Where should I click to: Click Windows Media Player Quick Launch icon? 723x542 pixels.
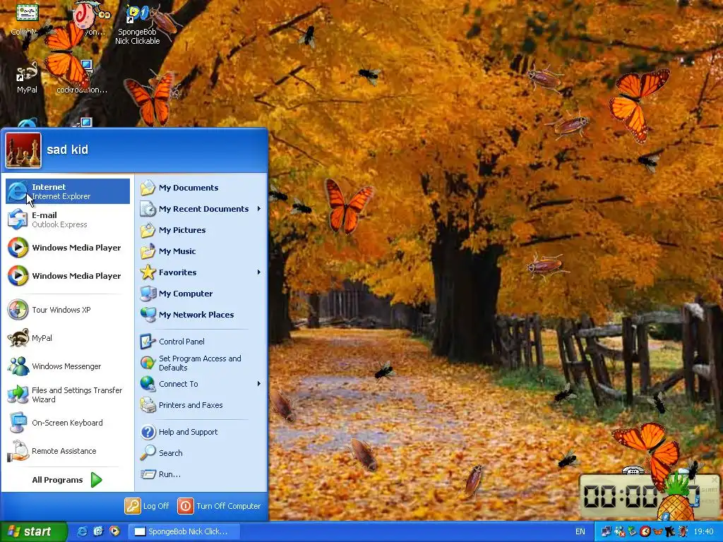click(114, 531)
